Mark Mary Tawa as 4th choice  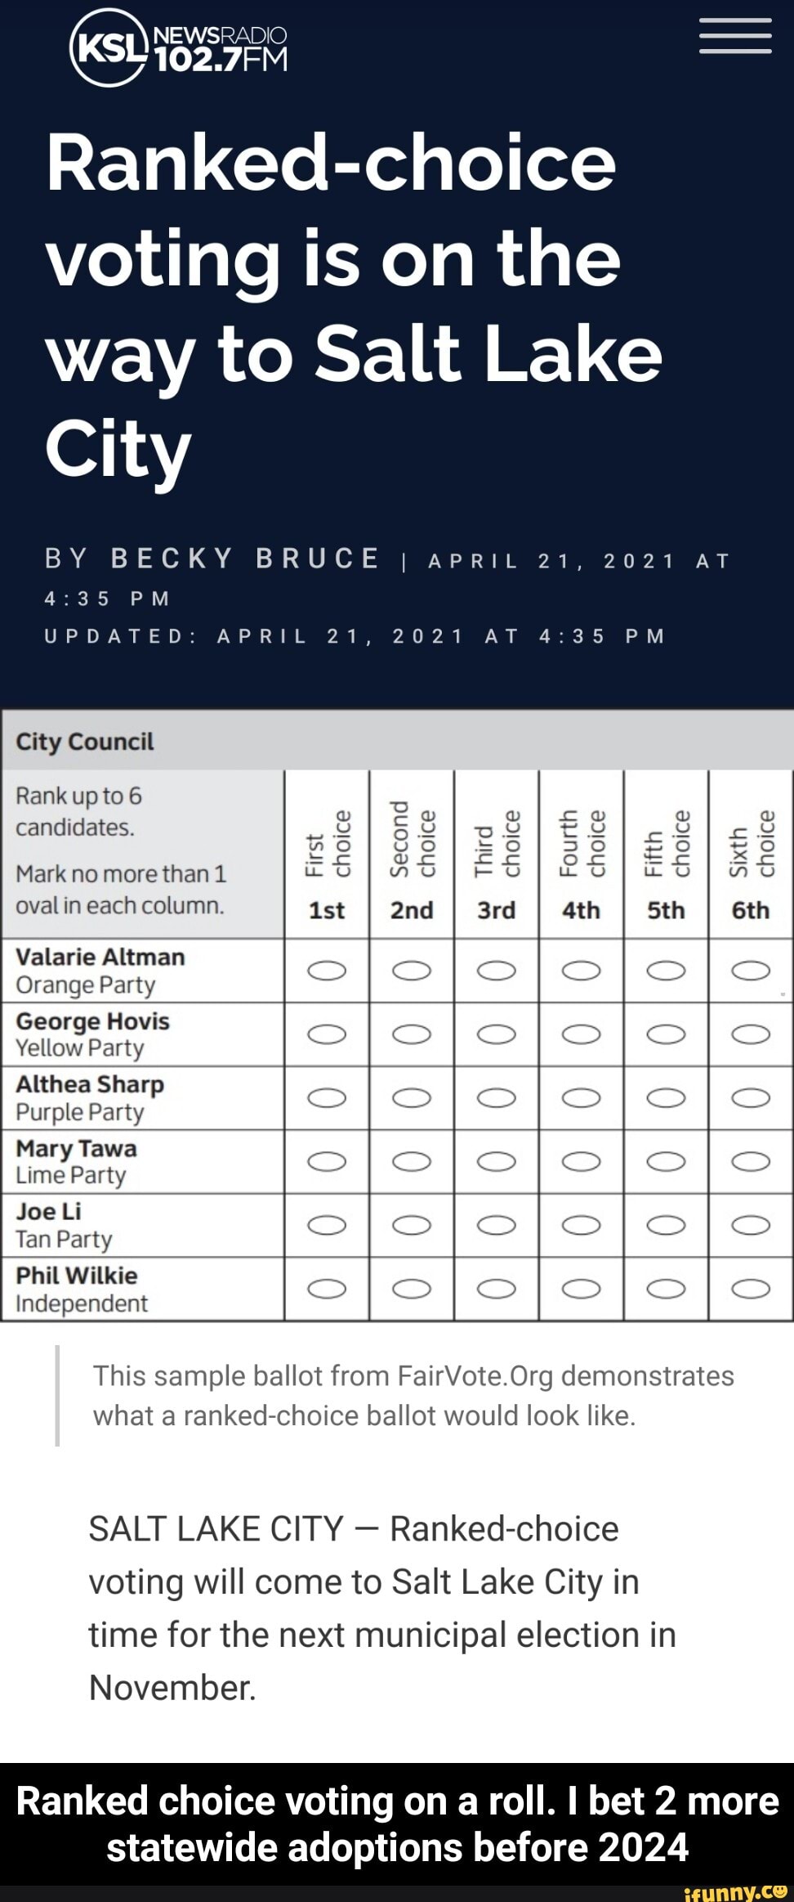581,1161
